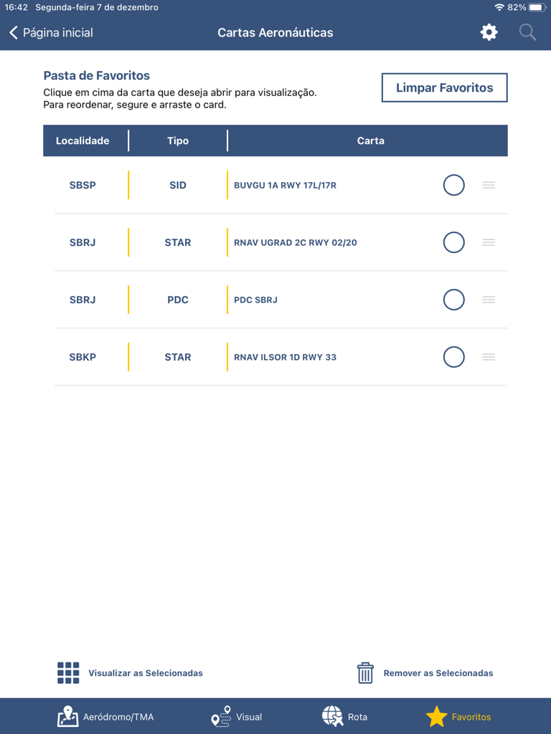This screenshot has width=551, height=734.
Task: Click the grid view selected icon
Action: pos(68,673)
